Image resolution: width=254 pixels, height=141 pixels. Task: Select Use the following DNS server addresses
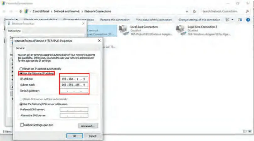(x=21, y=104)
